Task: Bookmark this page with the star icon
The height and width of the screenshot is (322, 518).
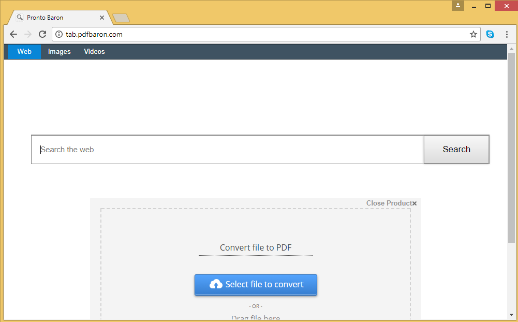Action: (473, 34)
